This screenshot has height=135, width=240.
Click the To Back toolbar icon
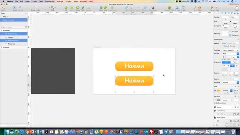pos(183,8)
